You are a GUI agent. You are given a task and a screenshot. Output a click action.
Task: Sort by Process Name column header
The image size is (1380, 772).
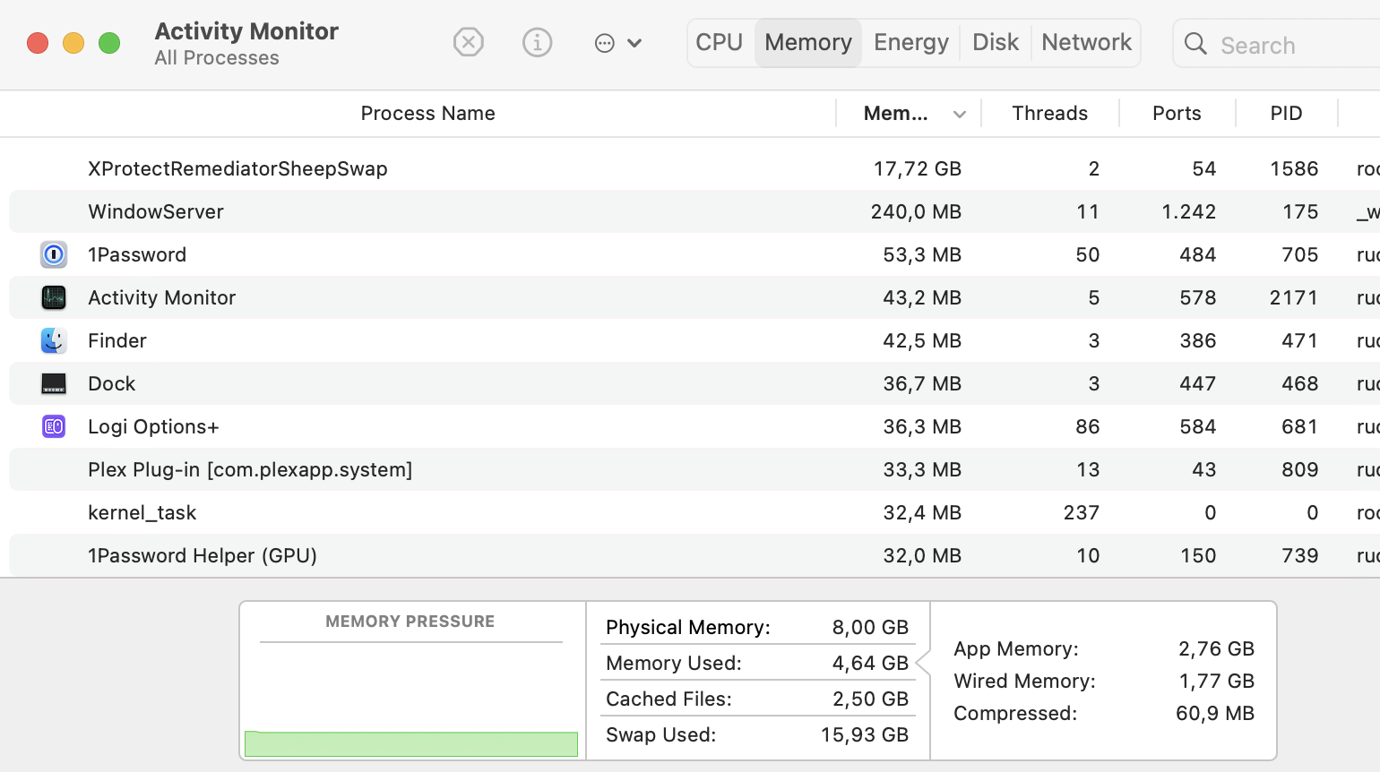(x=427, y=114)
